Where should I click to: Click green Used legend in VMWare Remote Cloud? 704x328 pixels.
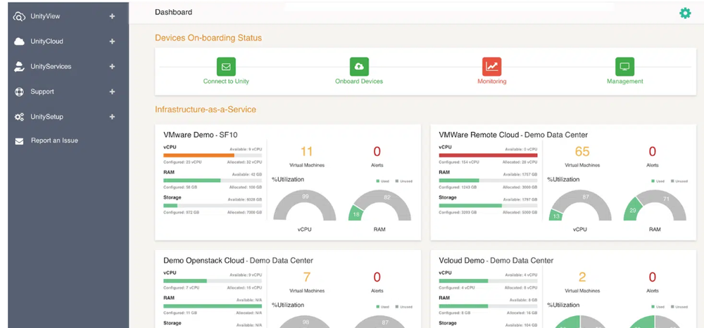658,181
